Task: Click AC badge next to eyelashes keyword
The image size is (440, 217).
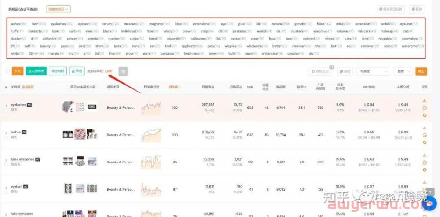Action: click(29, 105)
